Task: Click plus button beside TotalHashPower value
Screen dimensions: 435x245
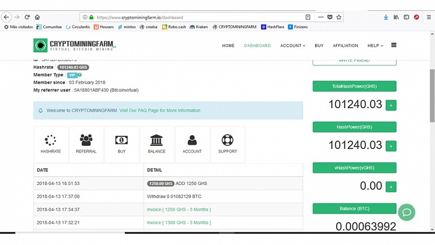Action: point(391,105)
